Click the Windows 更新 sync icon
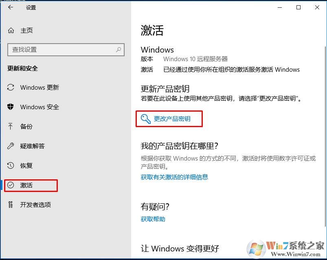 click(11, 87)
